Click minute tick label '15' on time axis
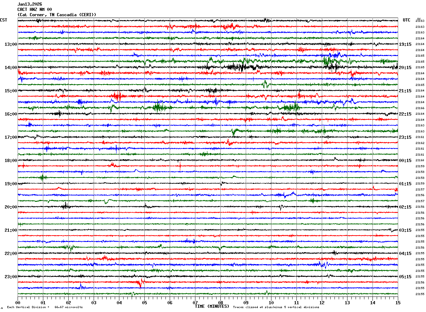This screenshot has width=426, height=312. coord(398,302)
